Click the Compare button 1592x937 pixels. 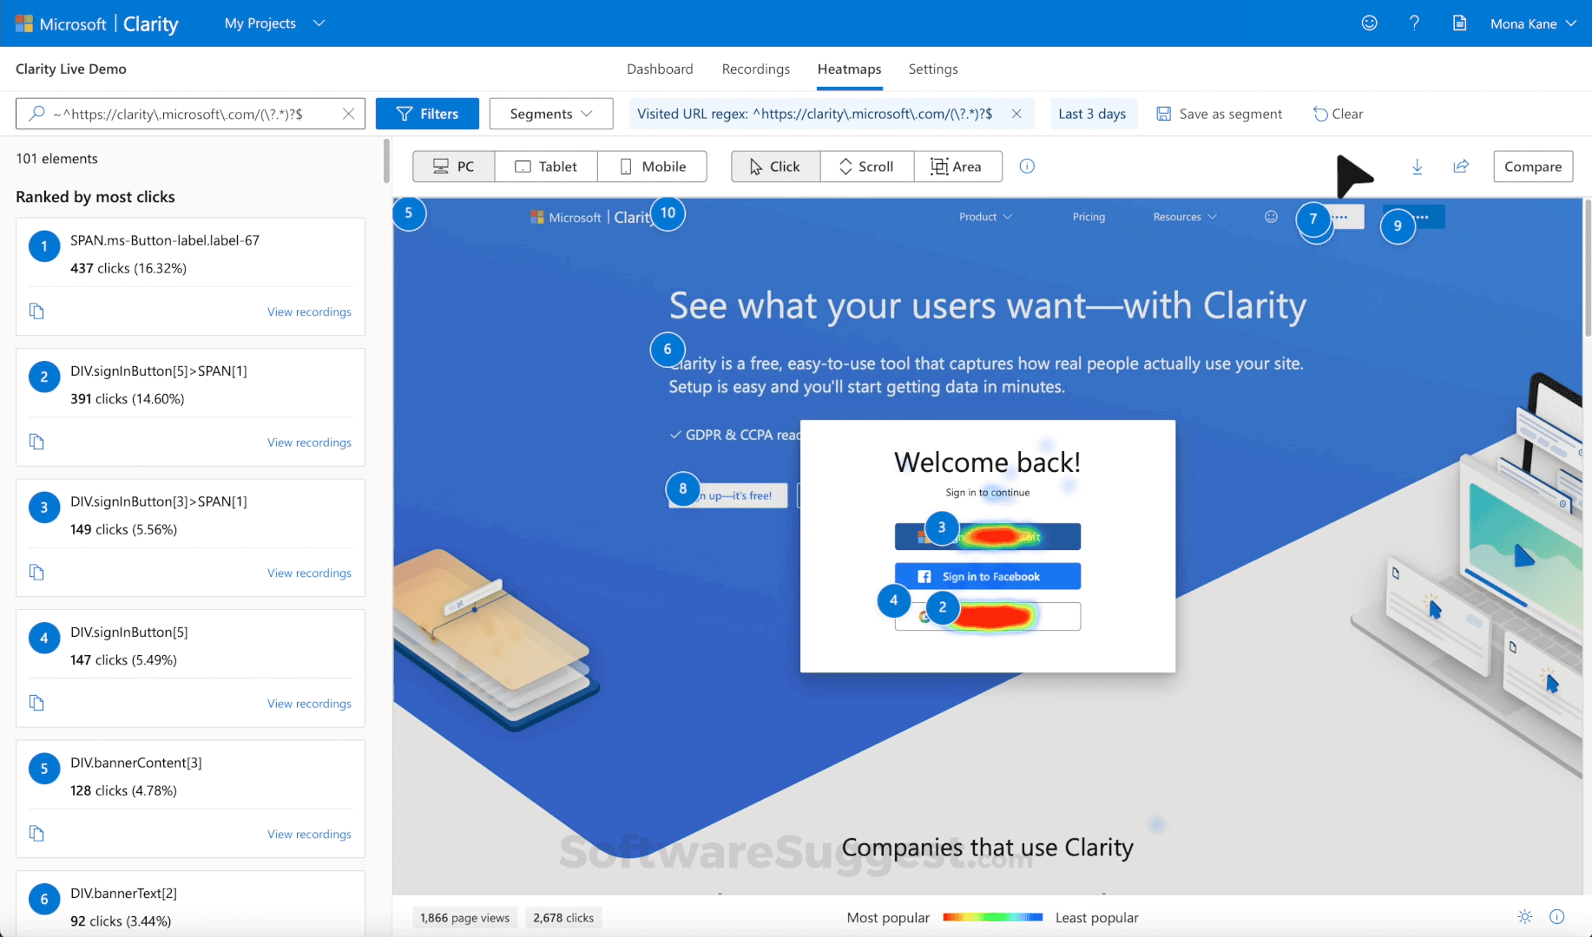[x=1532, y=167]
